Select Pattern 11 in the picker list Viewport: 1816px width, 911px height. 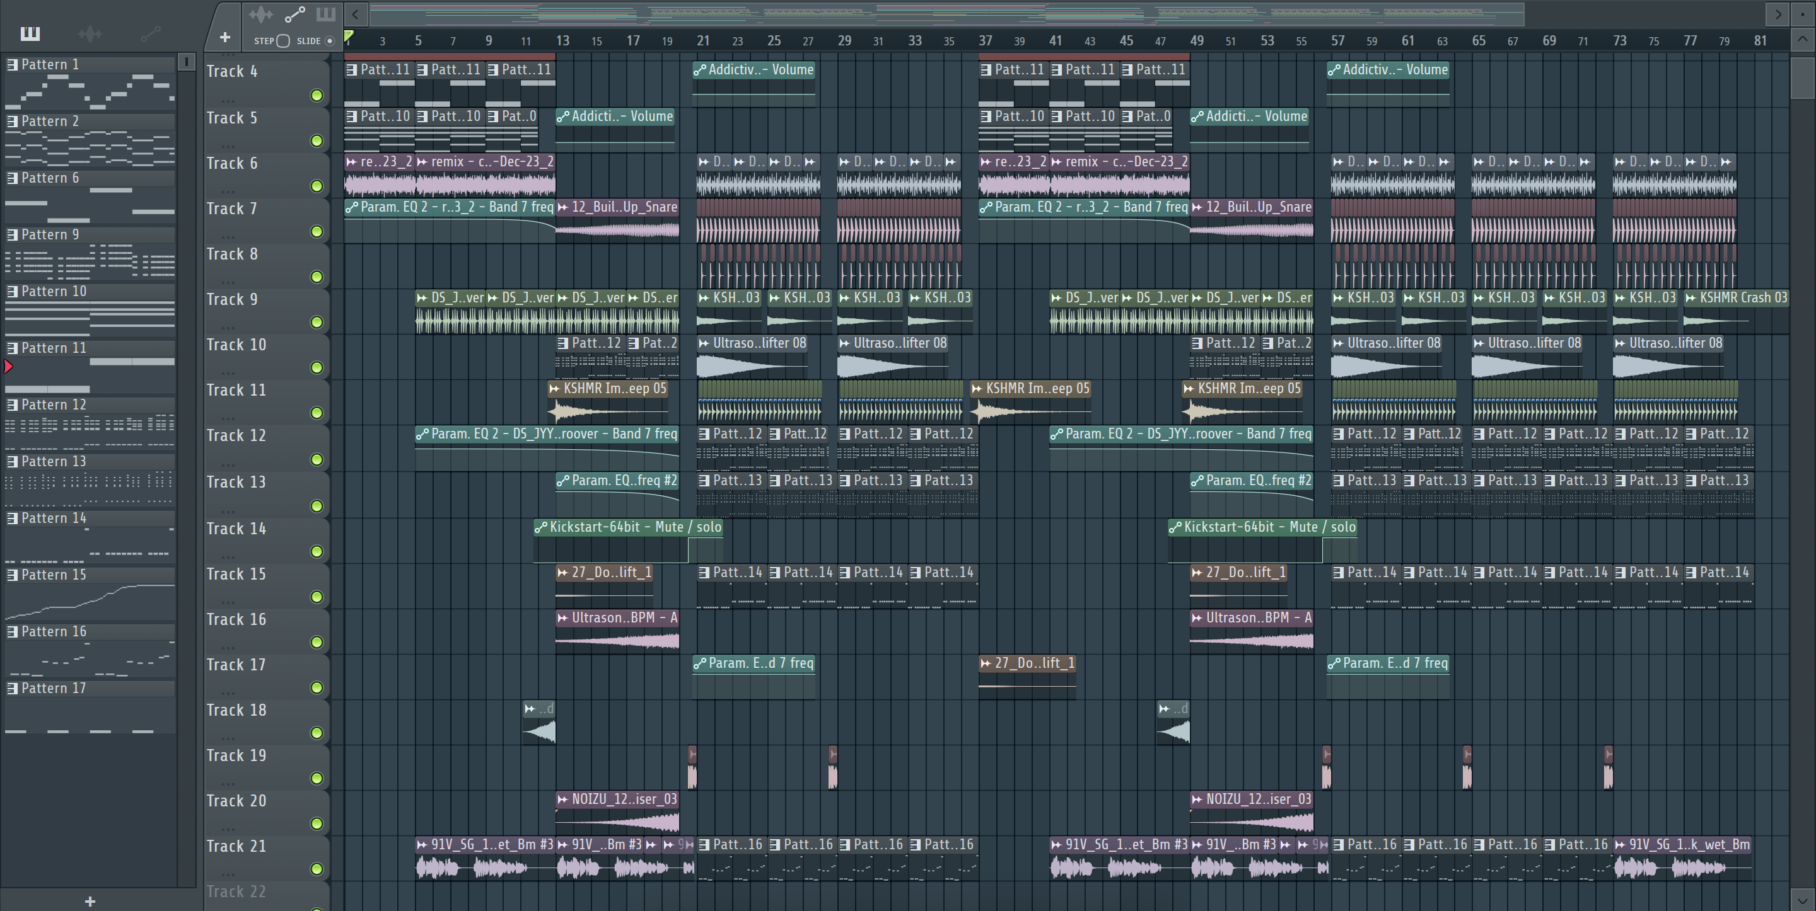pos(90,348)
